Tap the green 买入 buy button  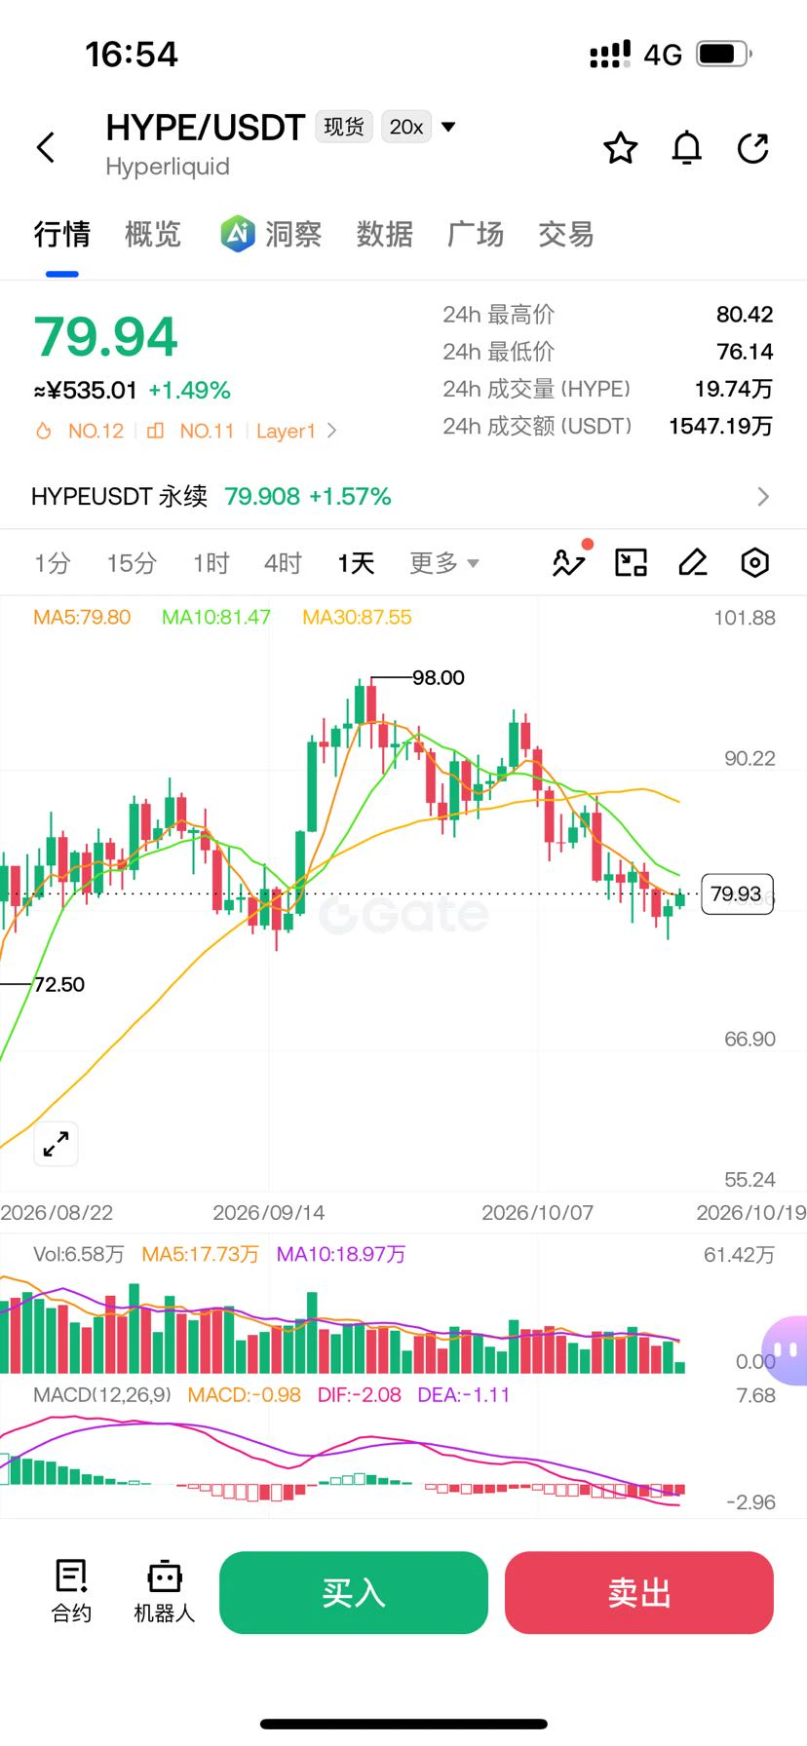point(354,1592)
